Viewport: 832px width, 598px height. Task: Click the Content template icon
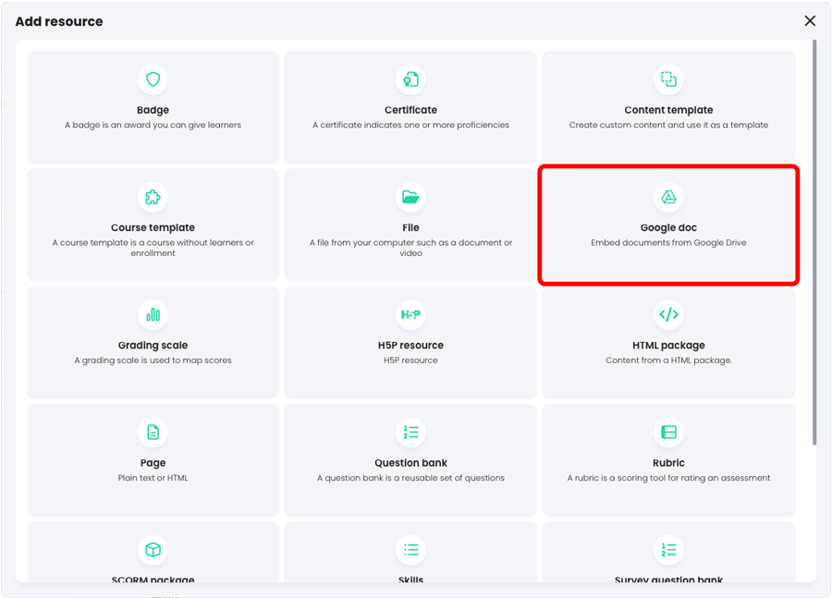668,79
